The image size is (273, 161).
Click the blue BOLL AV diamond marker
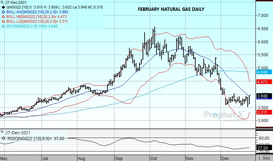(x=3, y=12)
